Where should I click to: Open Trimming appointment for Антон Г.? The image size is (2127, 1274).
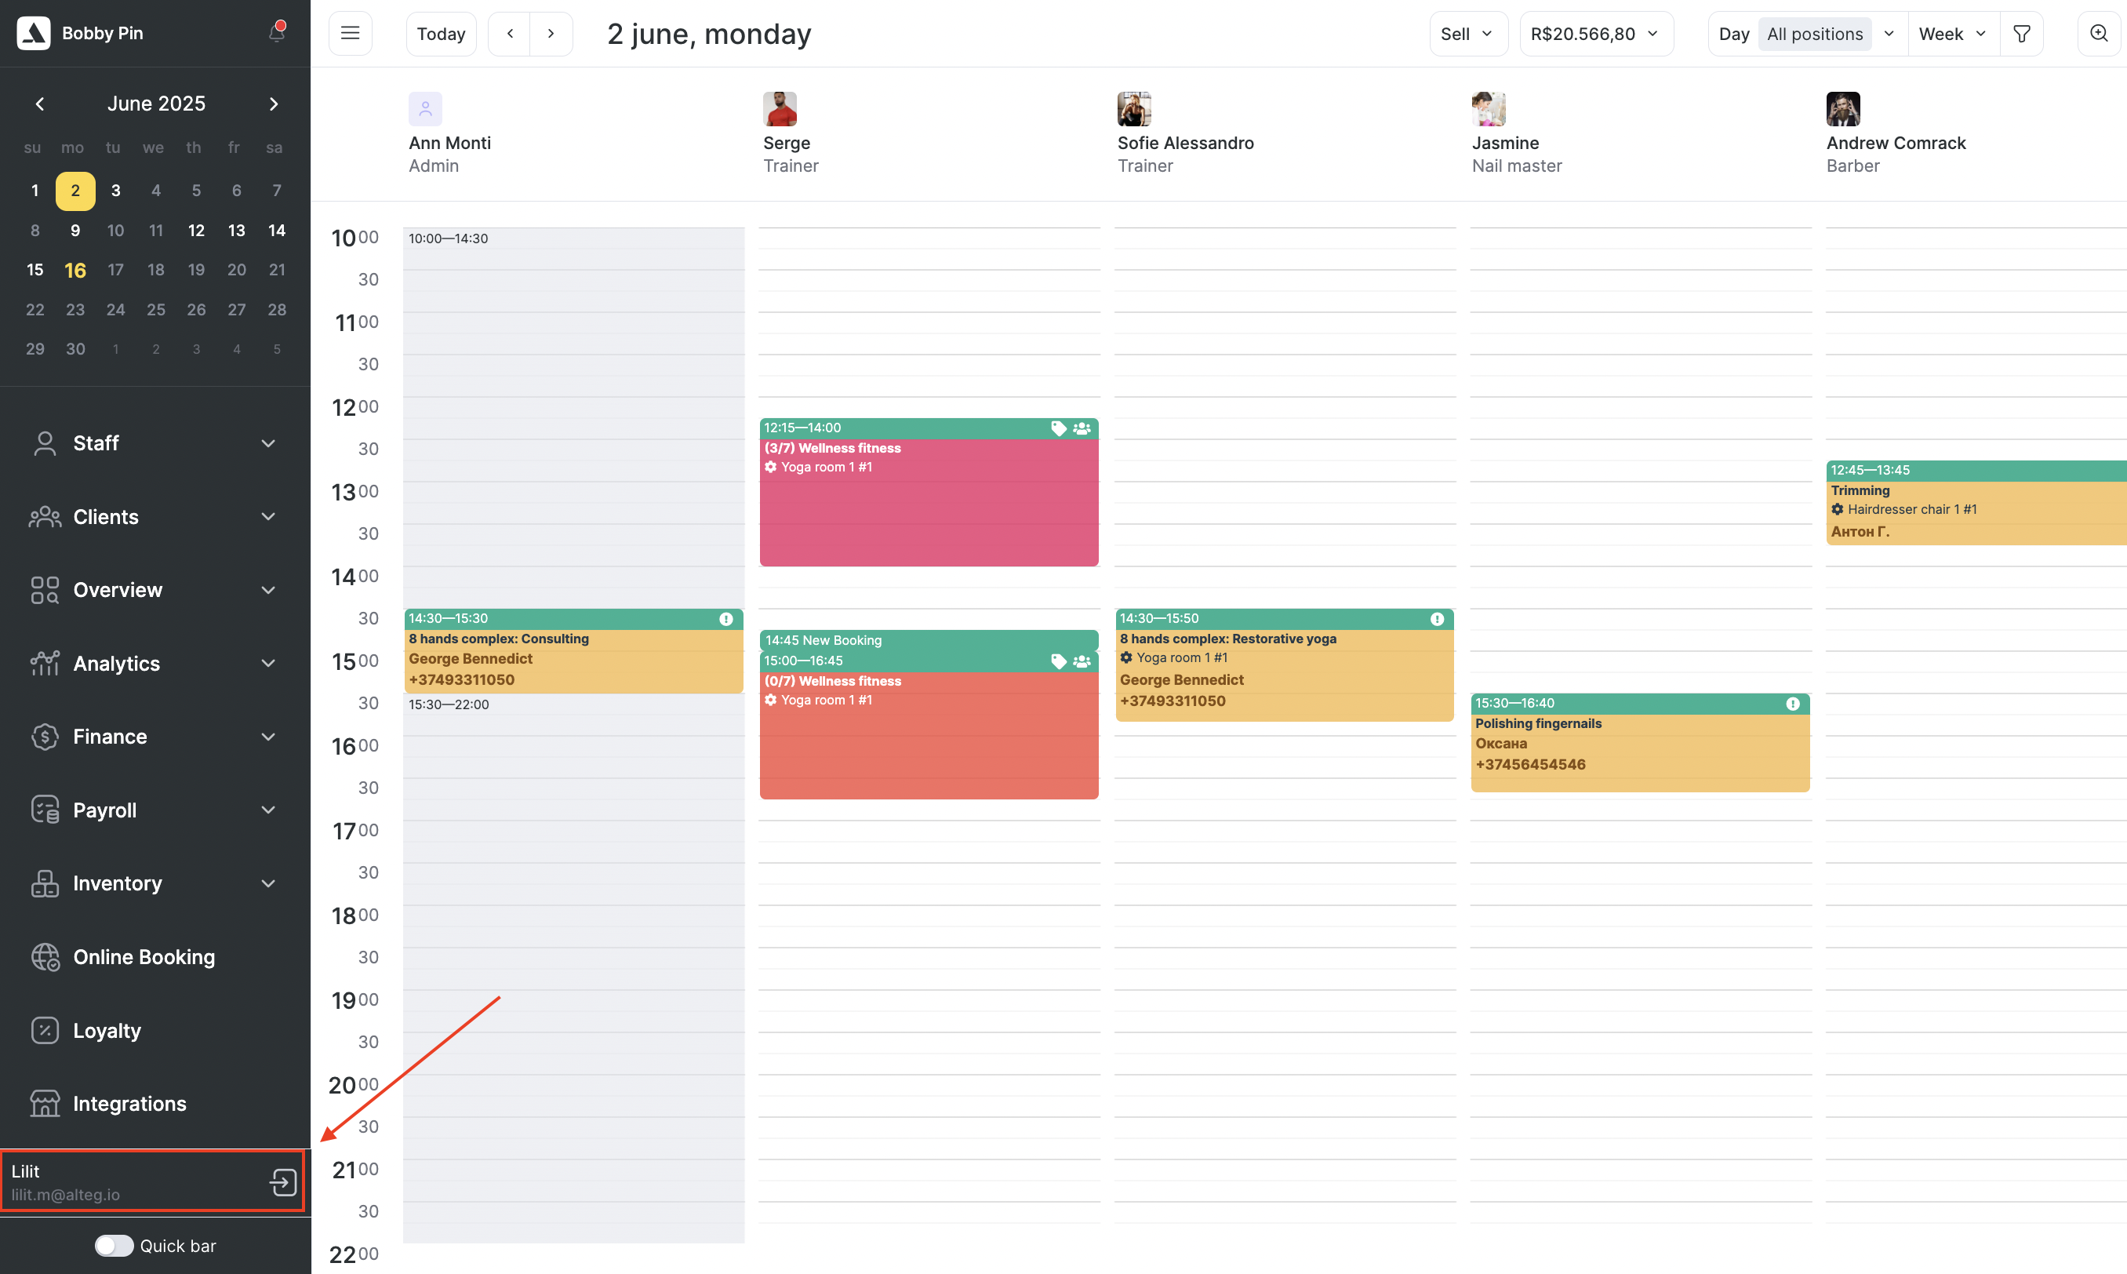click(1976, 503)
